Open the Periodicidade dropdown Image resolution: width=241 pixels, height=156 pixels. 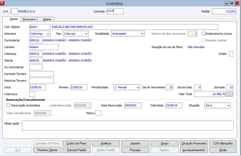(127, 87)
